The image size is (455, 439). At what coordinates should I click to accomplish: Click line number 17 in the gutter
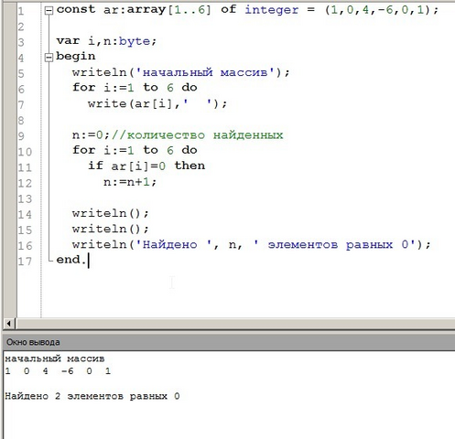pos(25,262)
